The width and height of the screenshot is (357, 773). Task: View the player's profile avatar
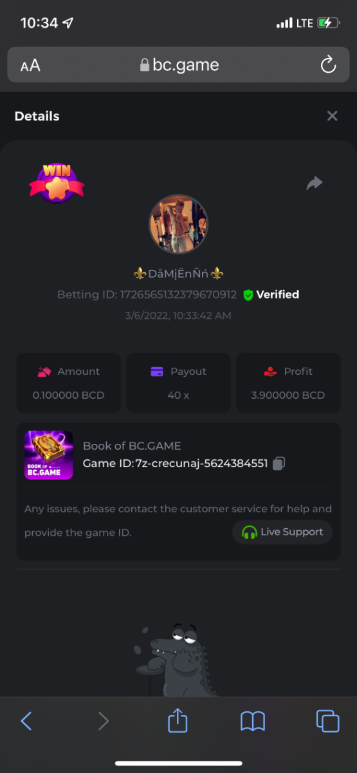coord(178,225)
